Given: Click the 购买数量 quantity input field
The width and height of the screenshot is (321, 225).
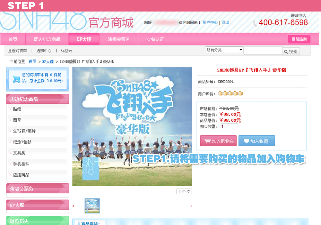Looking at the screenshot, I should pyautogui.click(x=230, y=126).
